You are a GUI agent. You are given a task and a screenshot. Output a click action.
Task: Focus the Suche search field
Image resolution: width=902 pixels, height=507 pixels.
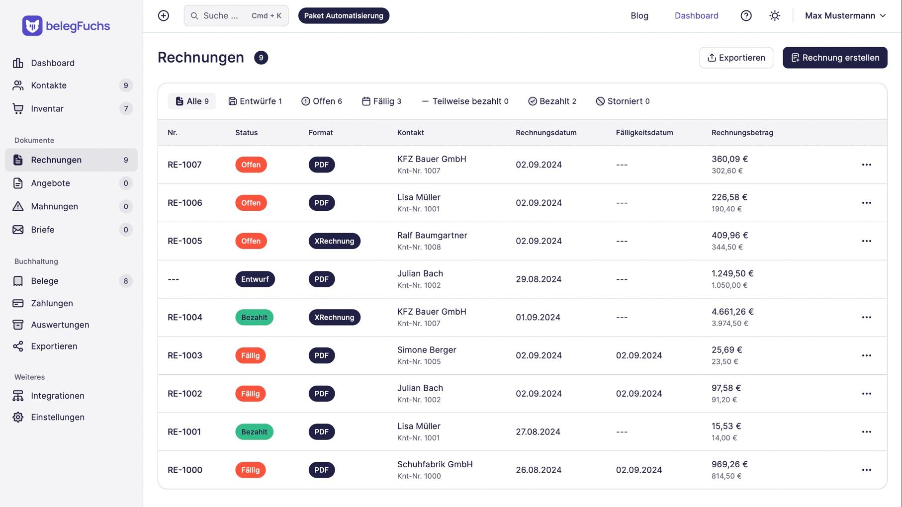point(236,16)
